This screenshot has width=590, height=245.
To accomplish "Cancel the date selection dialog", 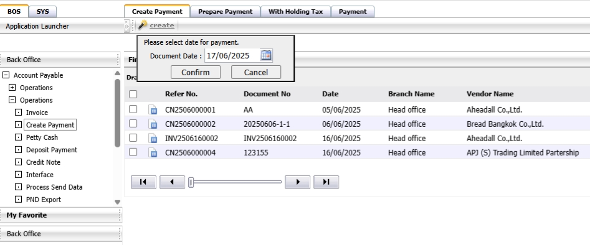I will pyautogui.click(x=256, y=72).
